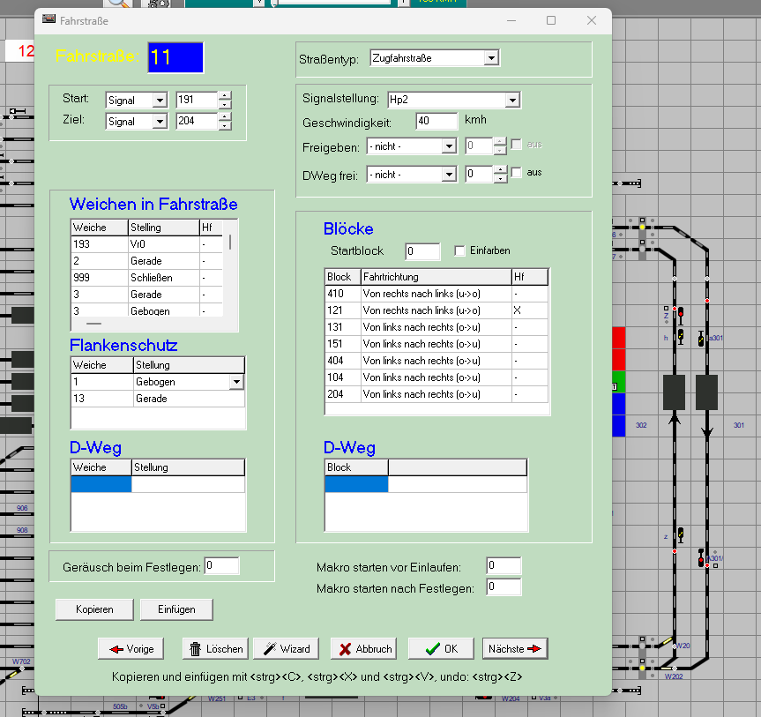Open the Wizard wand button
Image resolution: width=761 pixels, height=717 pixels.
[286, 648]
